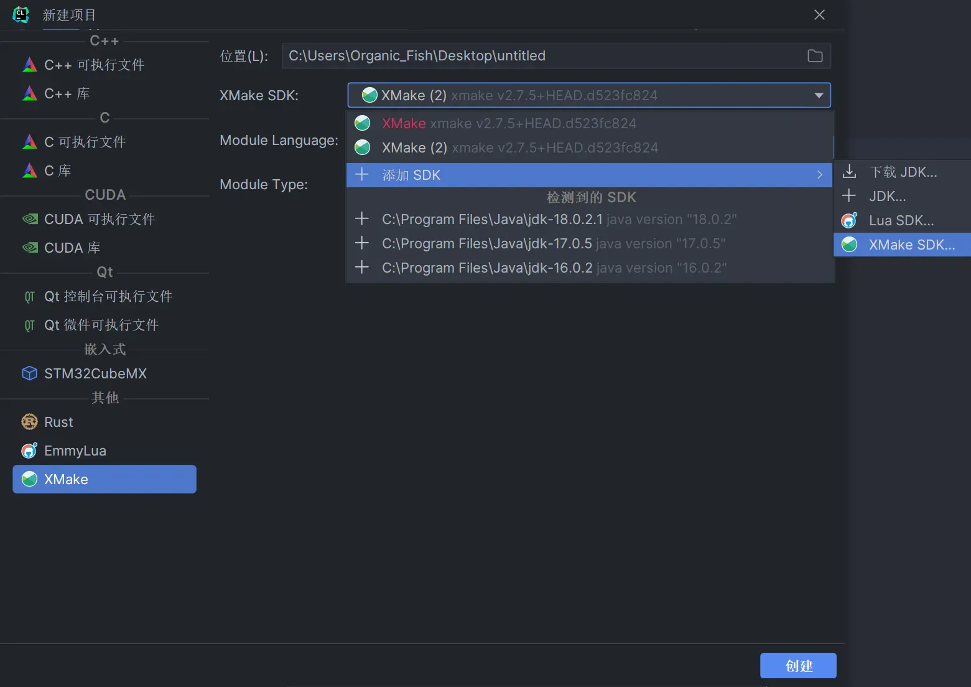
Task: Select JDK... from submenu
Action: [903, 196]
